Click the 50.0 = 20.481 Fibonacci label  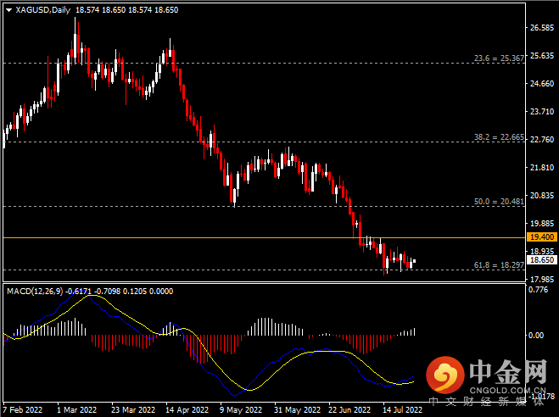[499, 202]
